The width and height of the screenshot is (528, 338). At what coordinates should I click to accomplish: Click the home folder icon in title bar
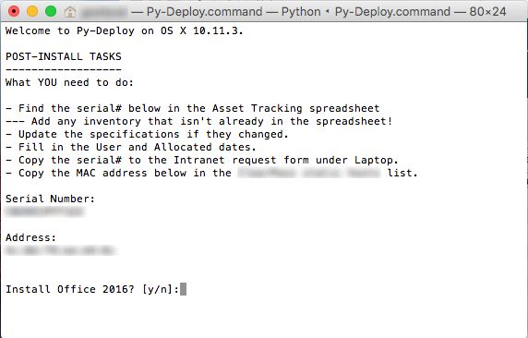(x=70, y=12)
